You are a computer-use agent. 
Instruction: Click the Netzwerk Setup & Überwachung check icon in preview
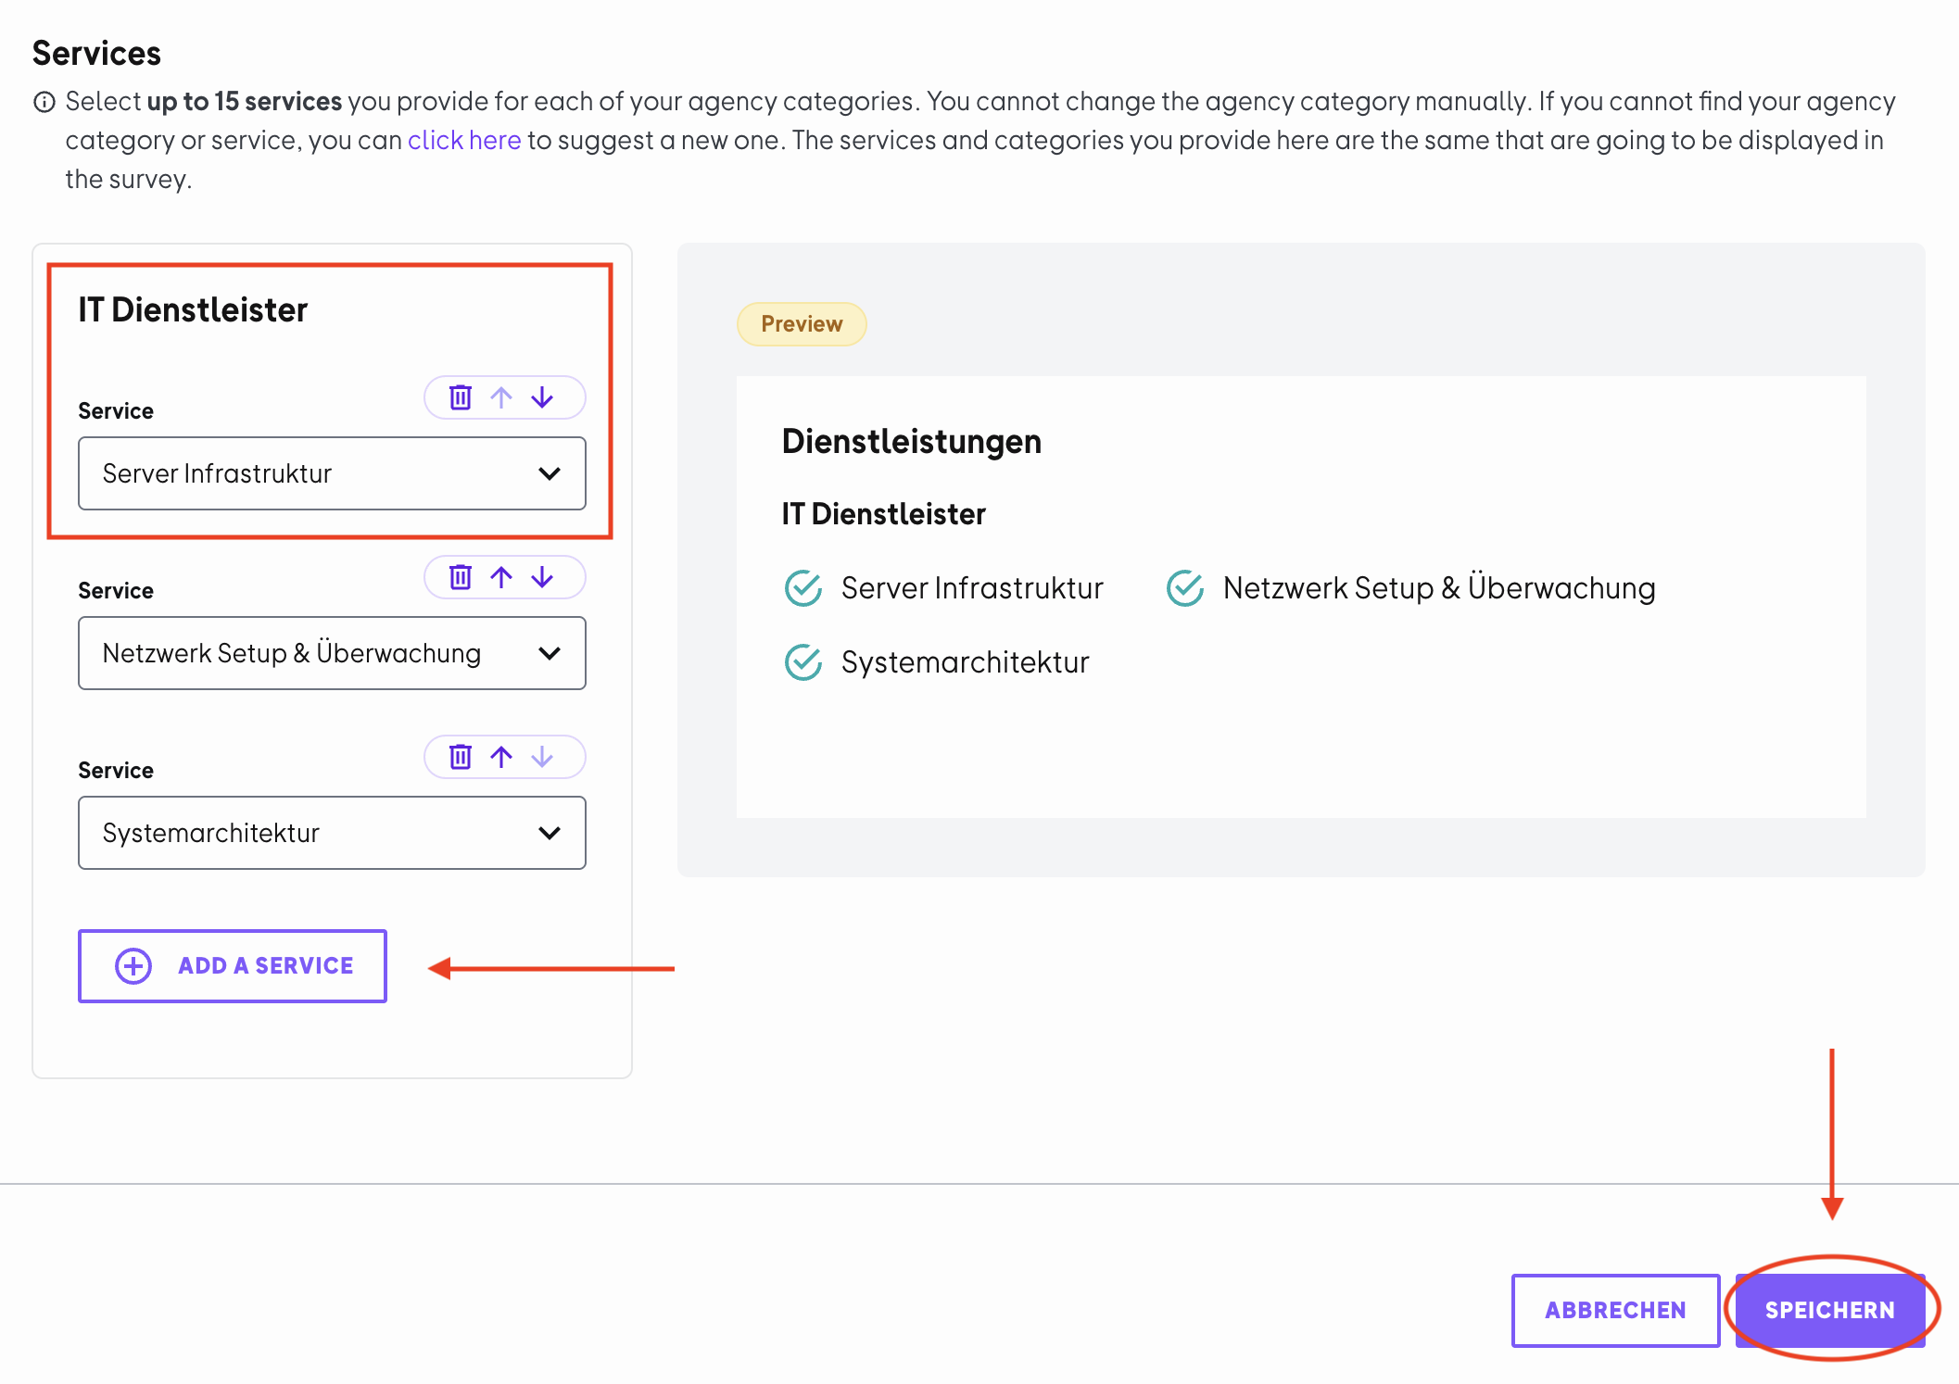pos(1185,588)
